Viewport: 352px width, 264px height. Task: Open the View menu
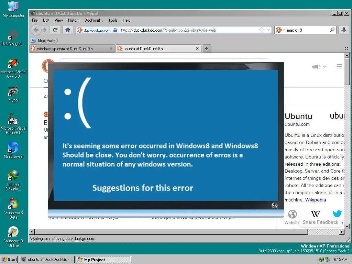pos(58,20)
